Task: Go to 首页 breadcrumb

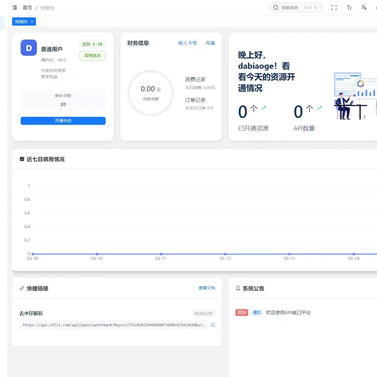Action: [27, 8]
